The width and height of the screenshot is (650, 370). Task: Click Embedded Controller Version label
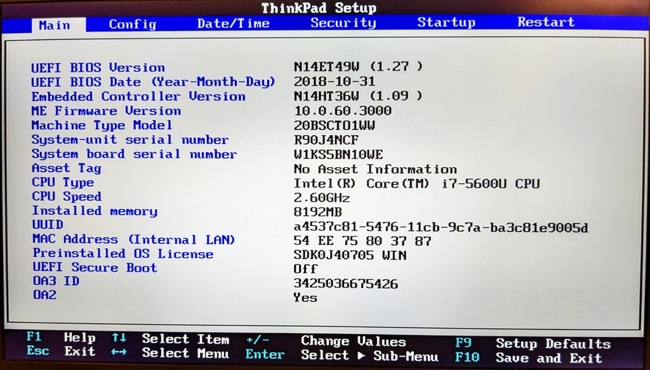[138, 96]
